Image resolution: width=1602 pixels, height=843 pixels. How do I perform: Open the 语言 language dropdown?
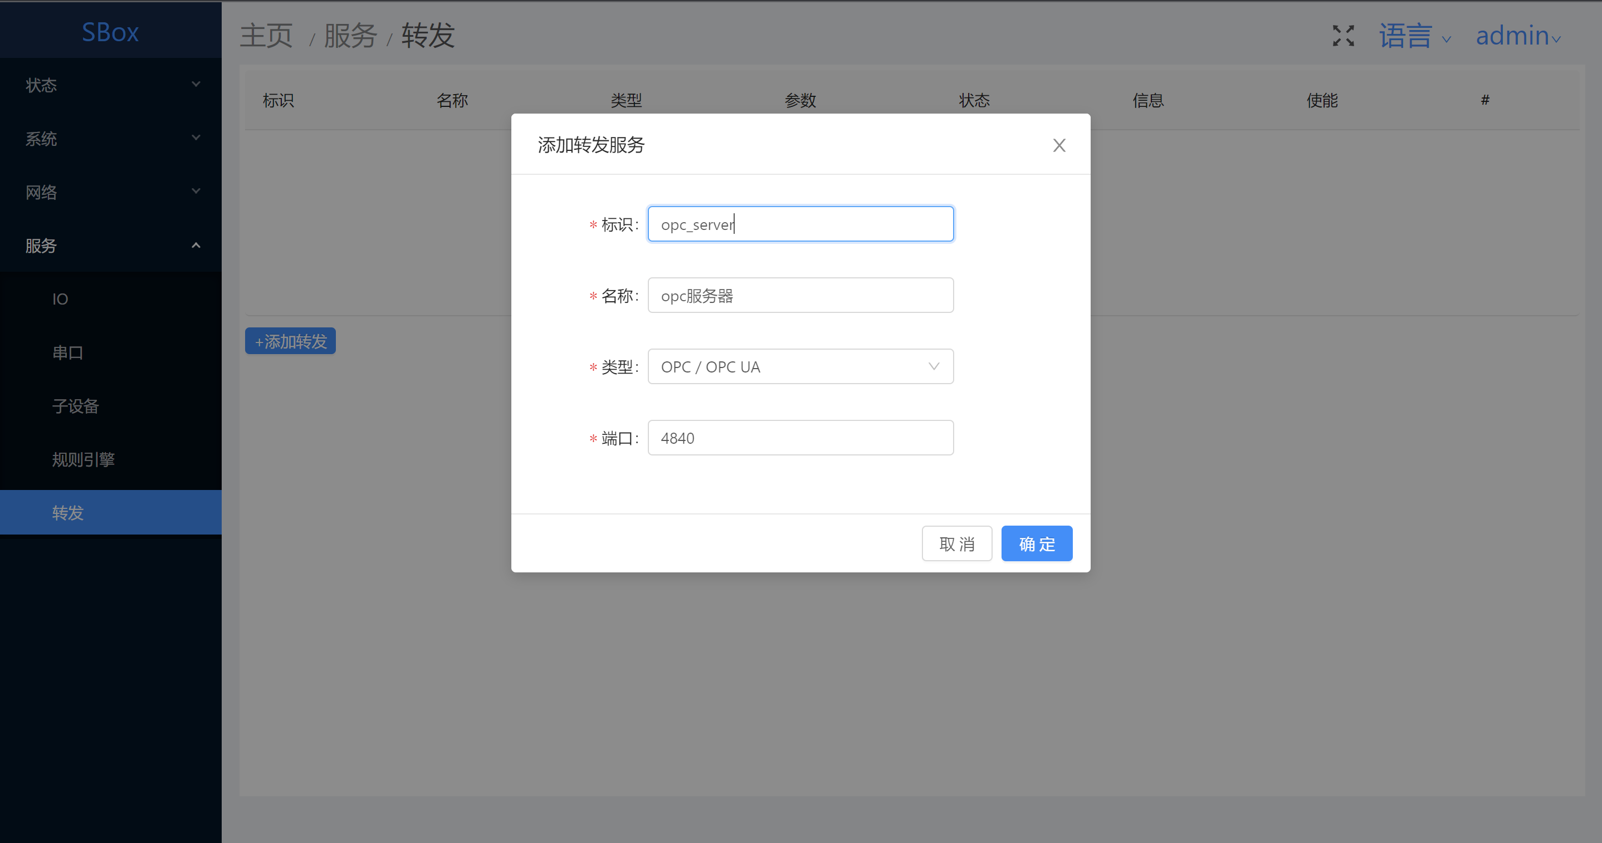pos(1414,36)
